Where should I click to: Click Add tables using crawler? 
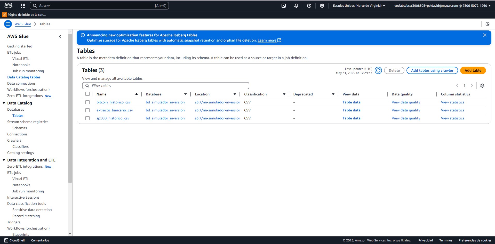click(432, 70)
